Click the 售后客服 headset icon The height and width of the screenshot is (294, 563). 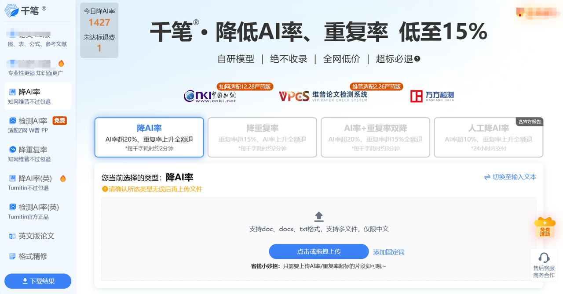pos(544,258)
